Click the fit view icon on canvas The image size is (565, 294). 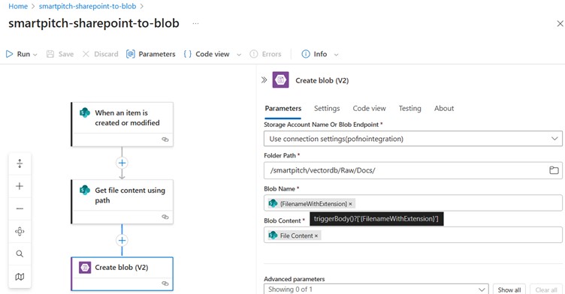(20, 232)
